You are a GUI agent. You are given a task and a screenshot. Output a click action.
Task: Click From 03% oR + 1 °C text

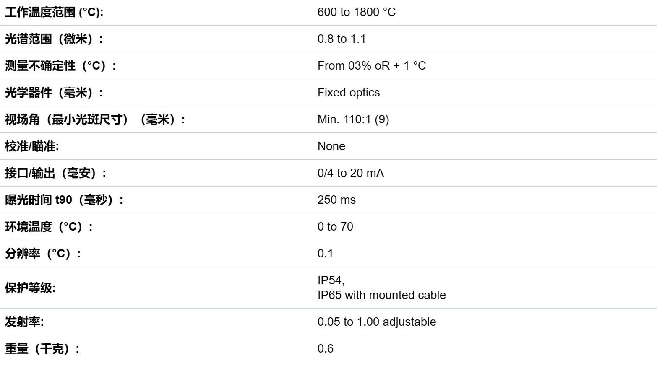point(371,66)
